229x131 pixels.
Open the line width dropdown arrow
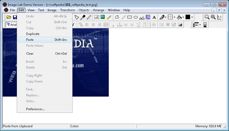174,17
